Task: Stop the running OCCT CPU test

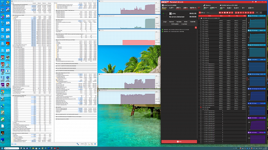Action: point(179,141)
